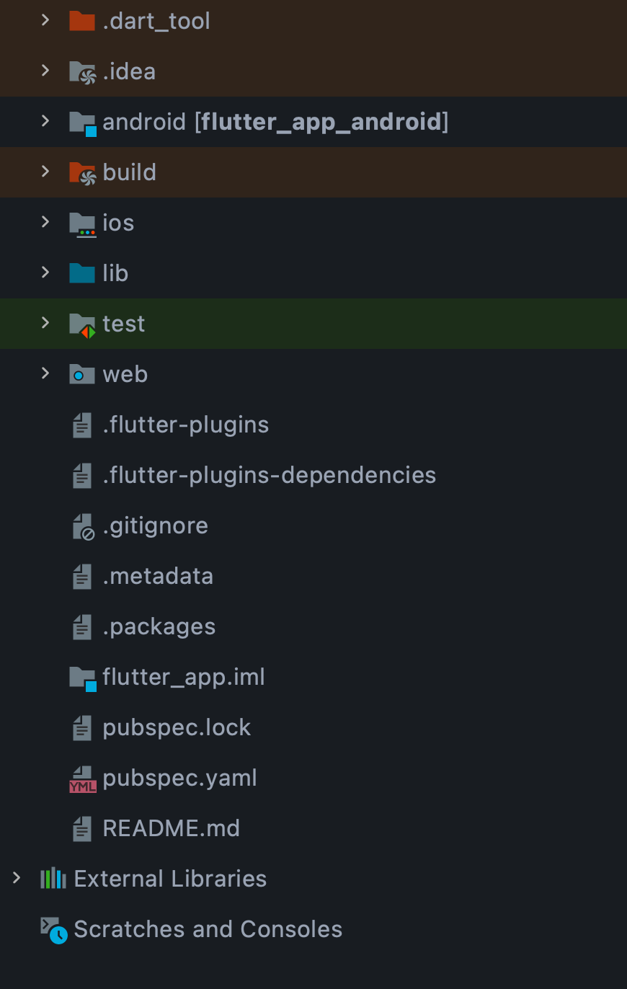Select the .packages file entry
This screenshot has width=627, height=989.
[159, 626]
